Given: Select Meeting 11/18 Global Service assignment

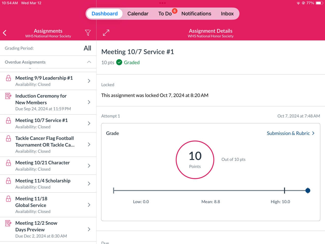Looking at the screenshot, I should click(x=48, y=205).
